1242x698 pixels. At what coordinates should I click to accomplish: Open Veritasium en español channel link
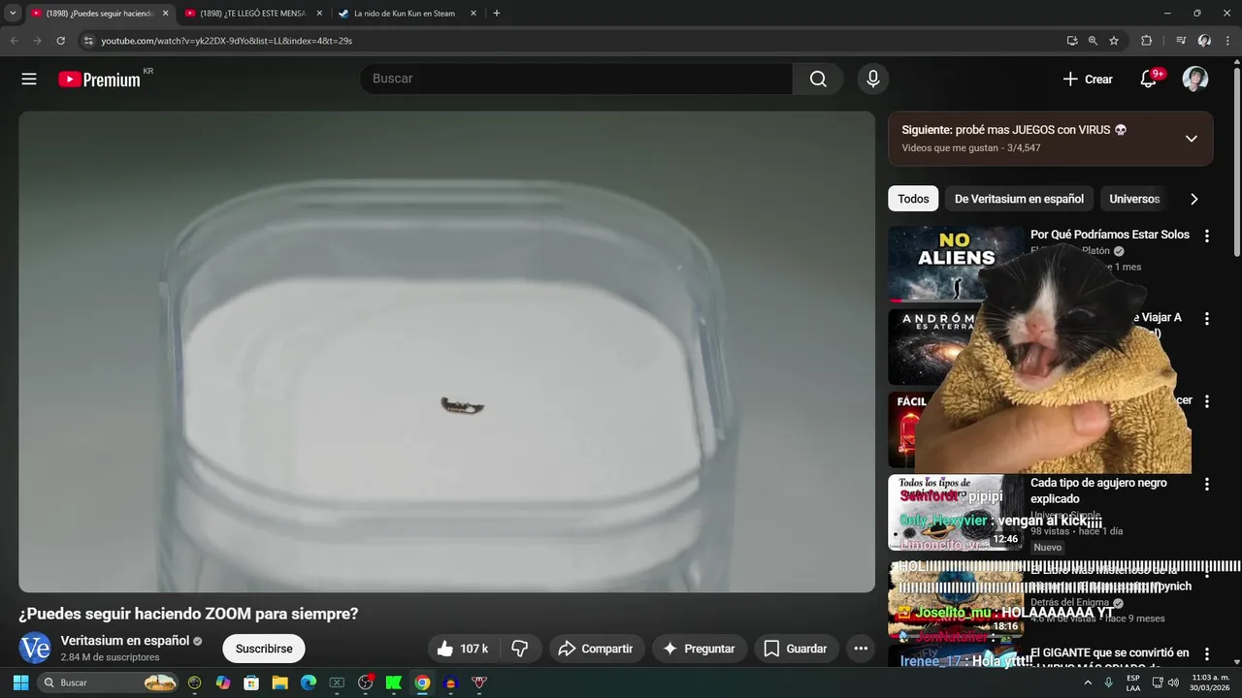click(x=125, y=641)
